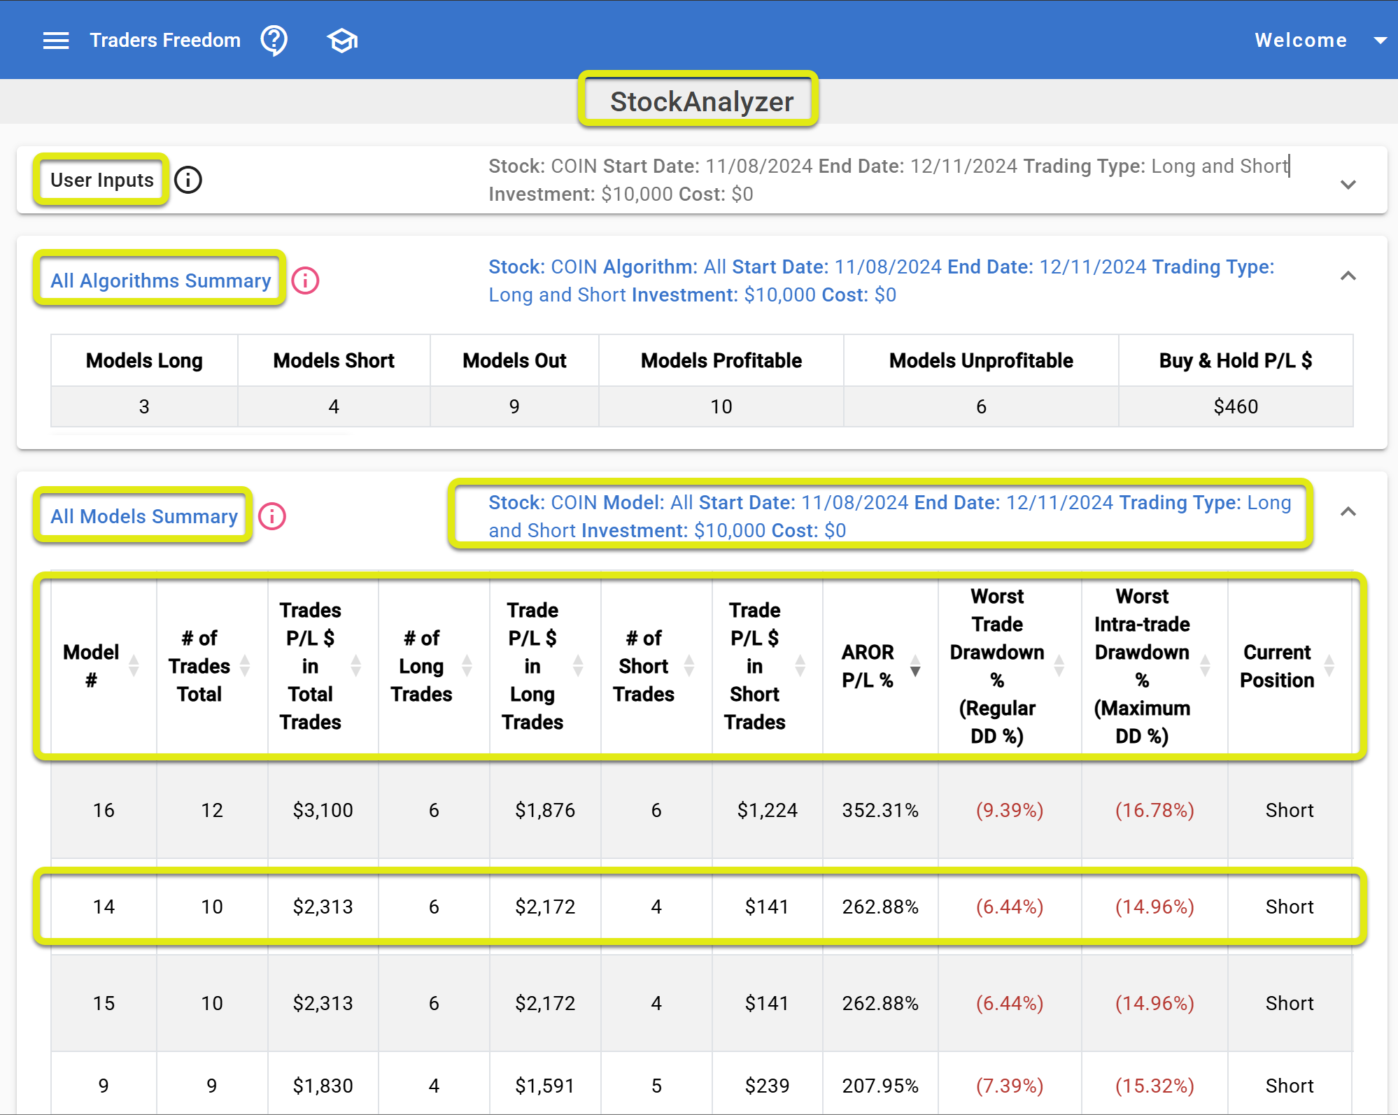Image resolution: width=1398 pixels, height=1115 pixels.
Task: Open the help question mark icon
Action: pos(274,41)
